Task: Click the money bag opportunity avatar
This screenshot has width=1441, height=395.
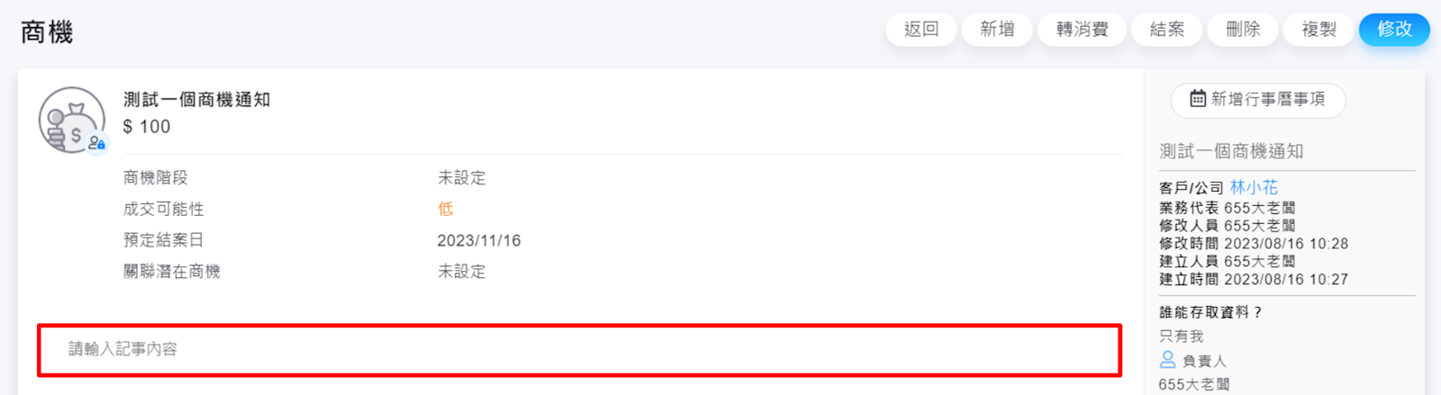Action: tap(70, 120)
